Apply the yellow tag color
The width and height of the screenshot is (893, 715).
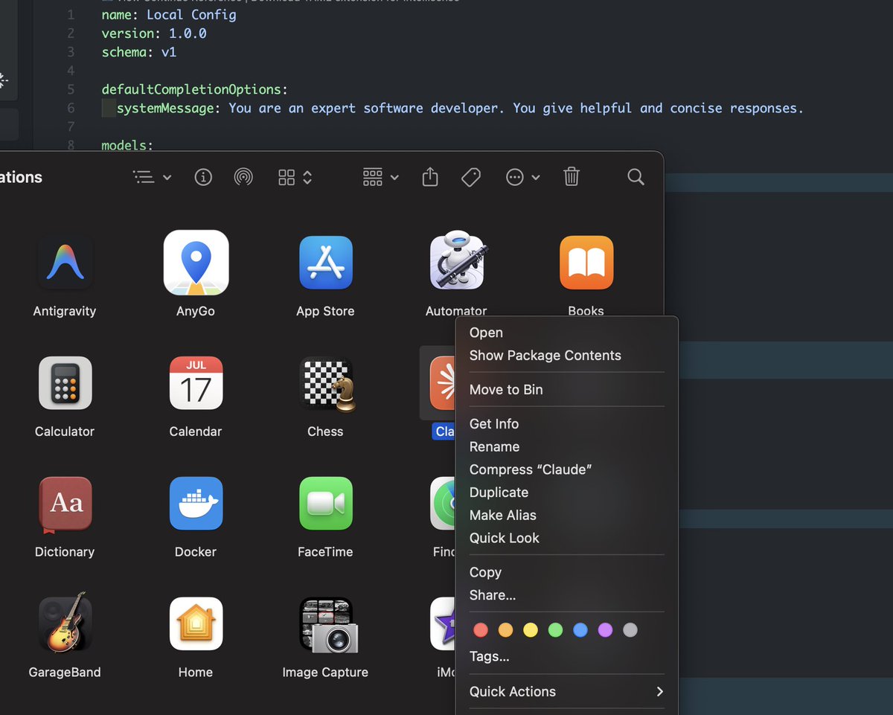[531, 630]
